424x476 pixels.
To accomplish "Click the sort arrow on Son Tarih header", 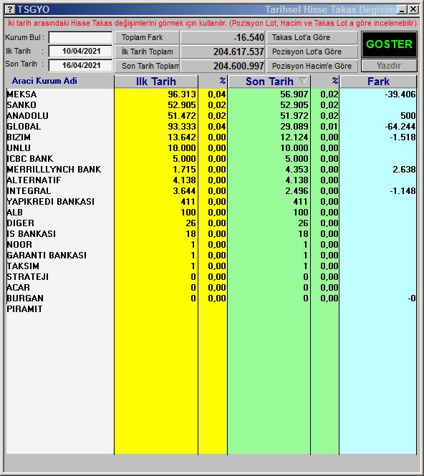I will (303, 81).
